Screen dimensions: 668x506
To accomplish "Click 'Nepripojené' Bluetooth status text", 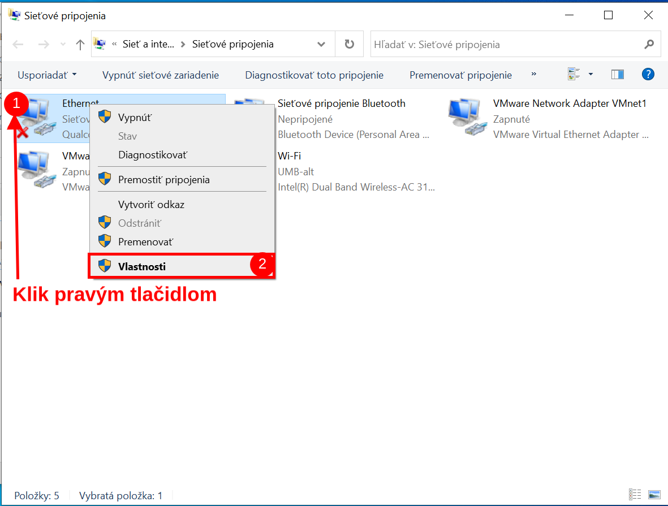I will point(305,119).
